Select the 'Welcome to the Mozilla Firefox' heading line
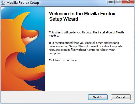This screenshot has height=104, width=135. (82, 14)
